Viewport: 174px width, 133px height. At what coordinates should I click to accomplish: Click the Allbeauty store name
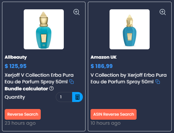16,57
